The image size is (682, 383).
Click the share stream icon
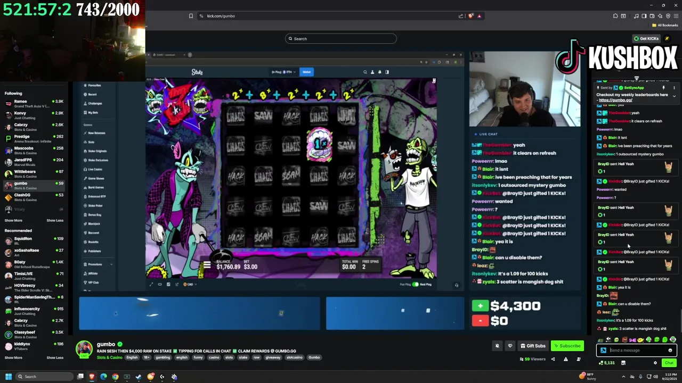(x=553, y=359)
